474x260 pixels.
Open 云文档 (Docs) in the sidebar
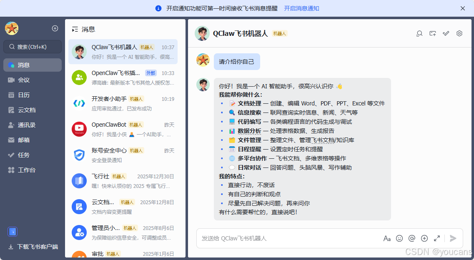coord(32,110)
